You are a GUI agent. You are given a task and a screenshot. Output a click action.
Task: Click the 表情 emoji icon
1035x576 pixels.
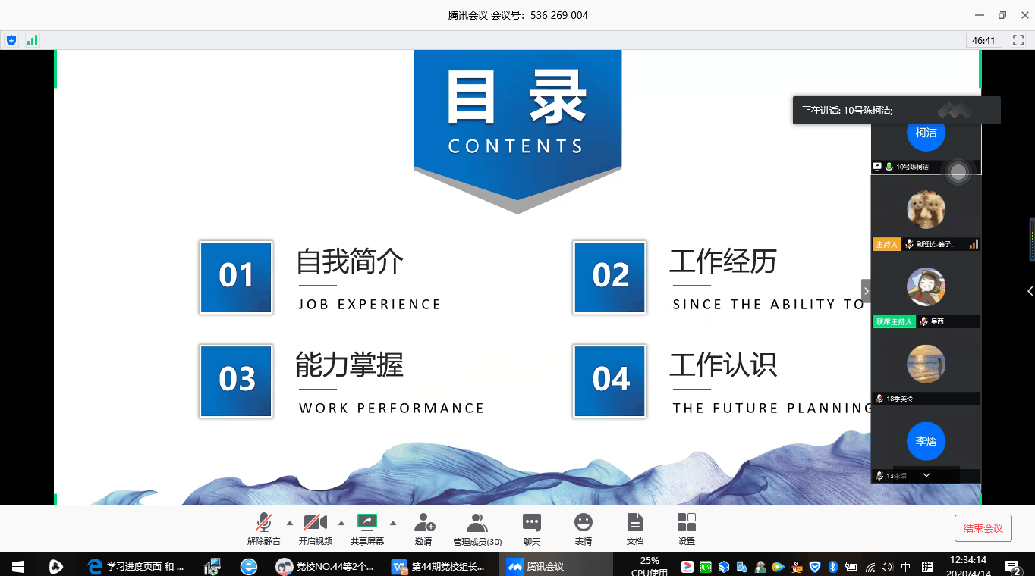point(583,529)
